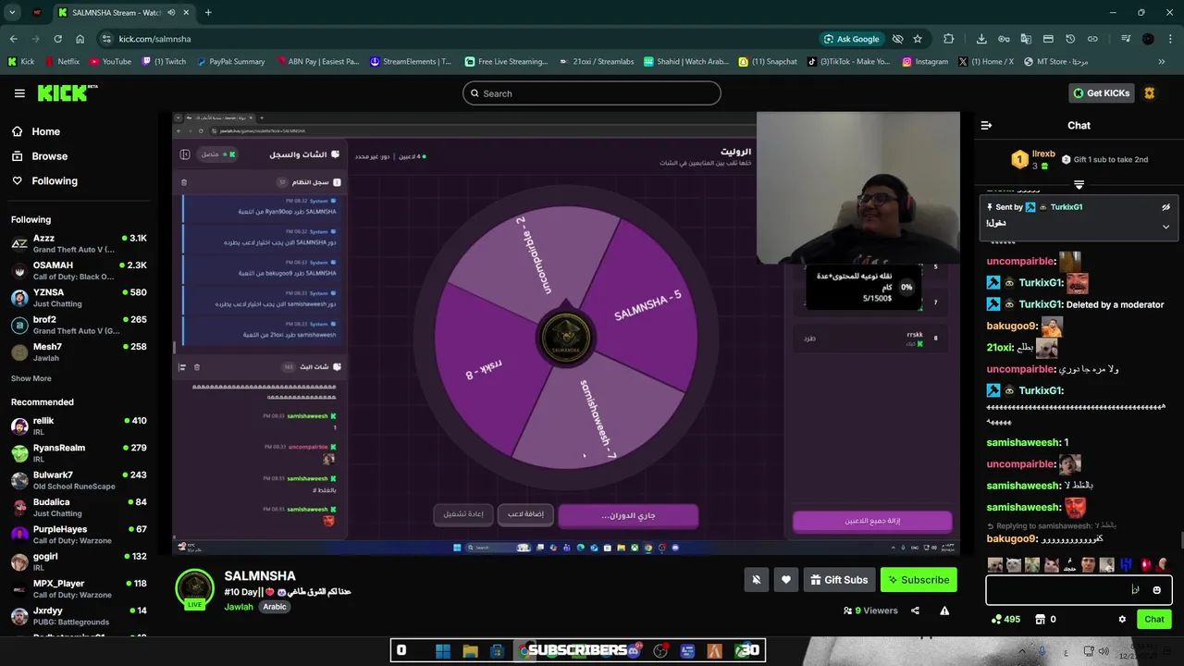This screenshot has width=1184, height=666.
Task: Share the stream via the share icon
Action: pos(915,610)
